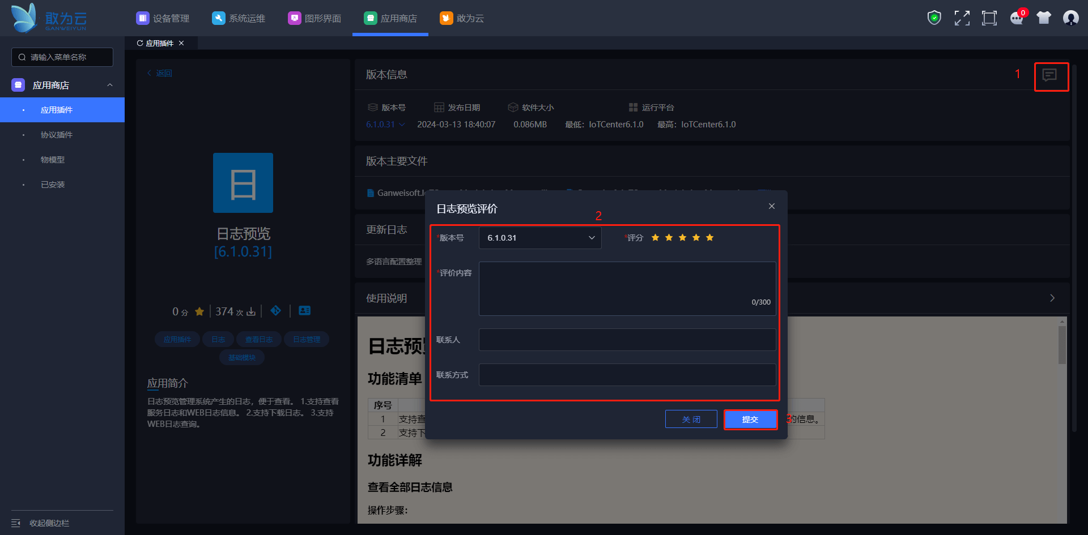Select 物模型 in the sidebar
The height and width of the screenshot is (535, 1088).
(62, 160)
